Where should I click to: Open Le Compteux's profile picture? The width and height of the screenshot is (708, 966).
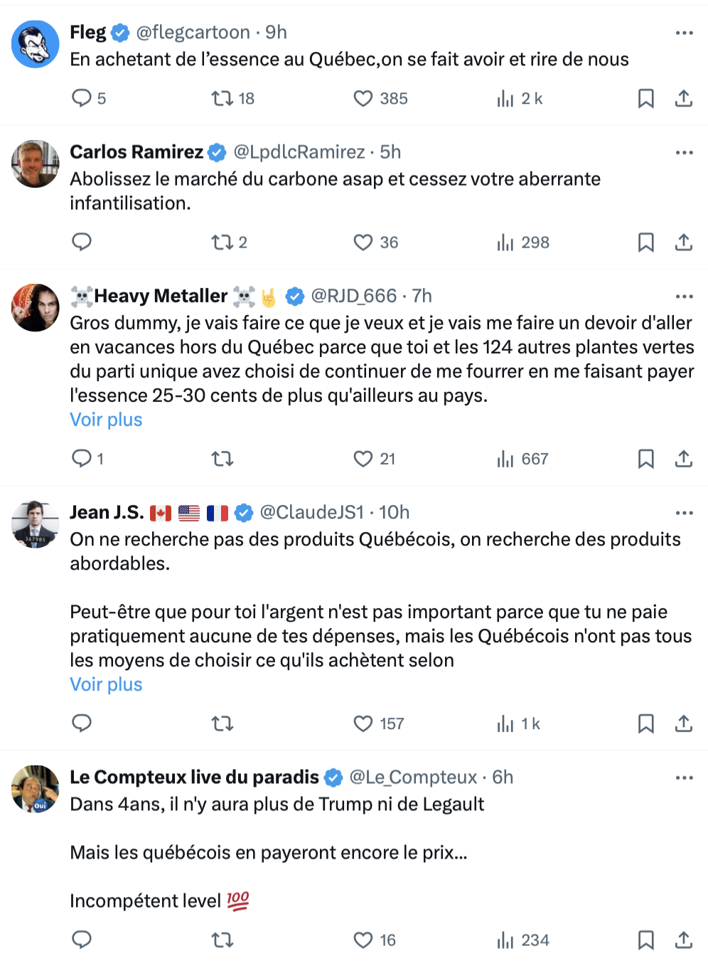[x=36, y=789]
